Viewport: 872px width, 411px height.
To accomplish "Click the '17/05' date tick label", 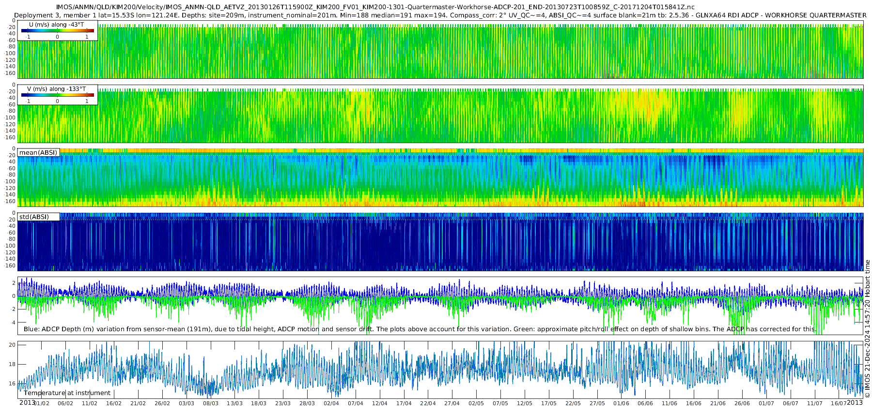I will coord(549,403).
